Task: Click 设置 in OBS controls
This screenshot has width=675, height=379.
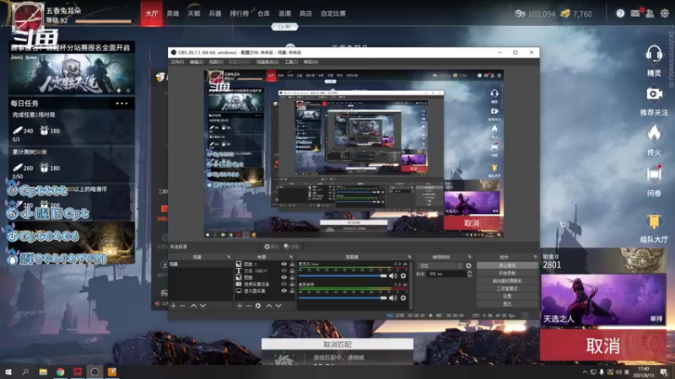Action: (x=507, y=296)
